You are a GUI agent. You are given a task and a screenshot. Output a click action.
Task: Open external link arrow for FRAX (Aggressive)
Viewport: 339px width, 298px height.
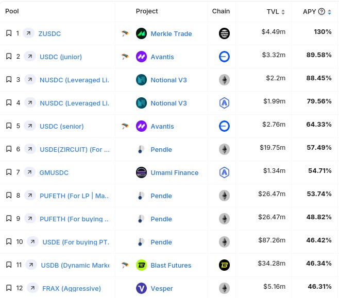(x=32, y=288)
